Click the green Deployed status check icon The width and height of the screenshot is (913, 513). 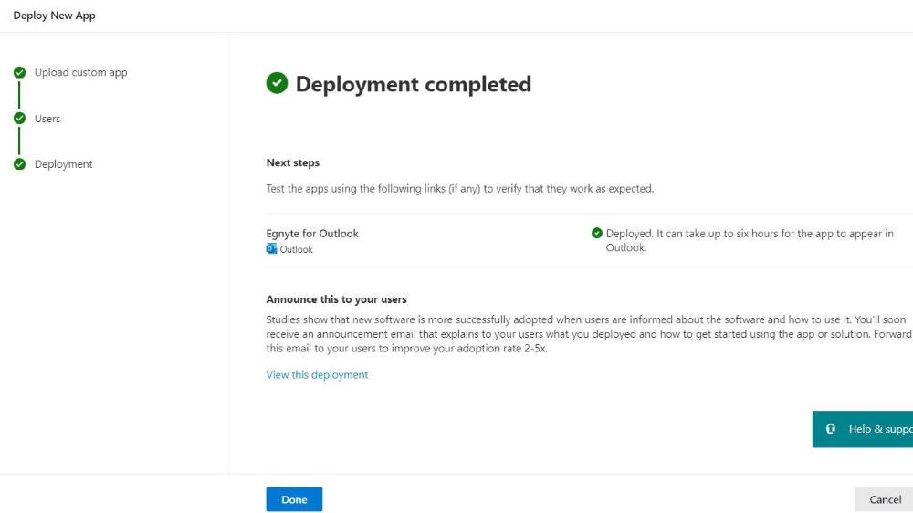coord(597,233)
